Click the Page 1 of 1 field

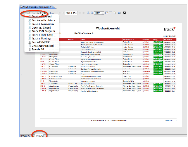point(71,13)
